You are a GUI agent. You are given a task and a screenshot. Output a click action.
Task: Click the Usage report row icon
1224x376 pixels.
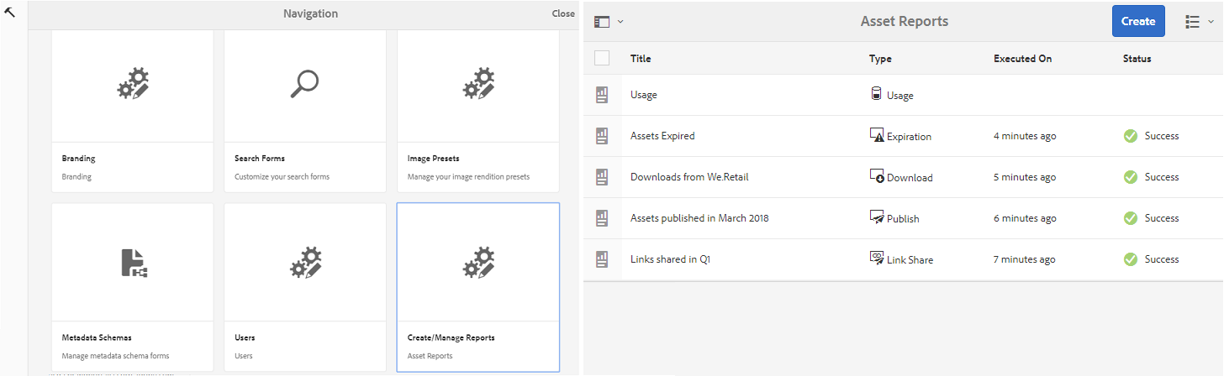point(601,95)
